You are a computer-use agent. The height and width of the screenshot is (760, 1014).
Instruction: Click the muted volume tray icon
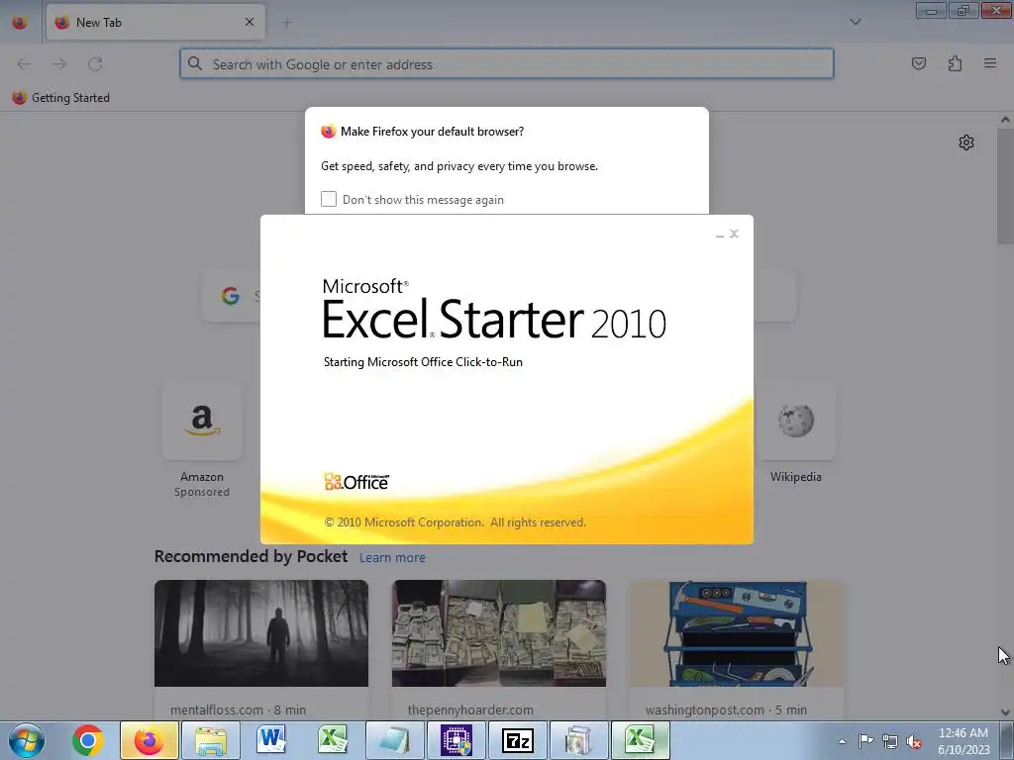click(x=914, y=741)
